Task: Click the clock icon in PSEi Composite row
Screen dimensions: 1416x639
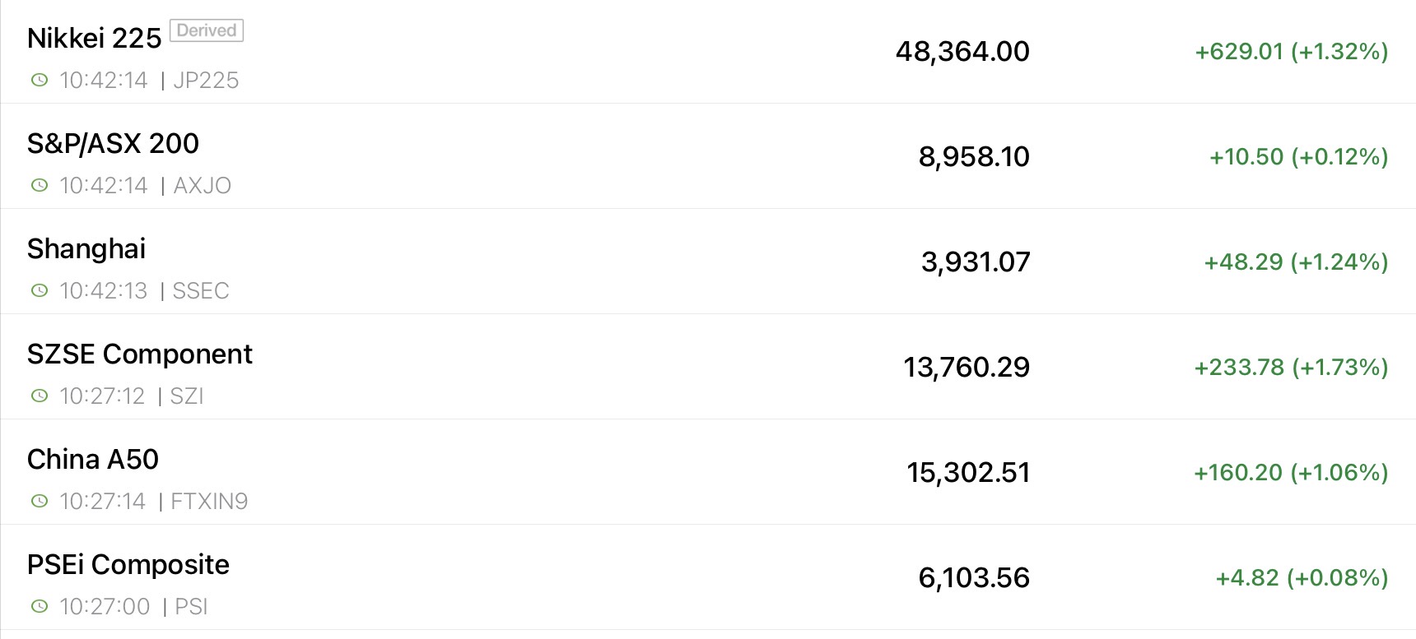Action: [x=39, y=606]
